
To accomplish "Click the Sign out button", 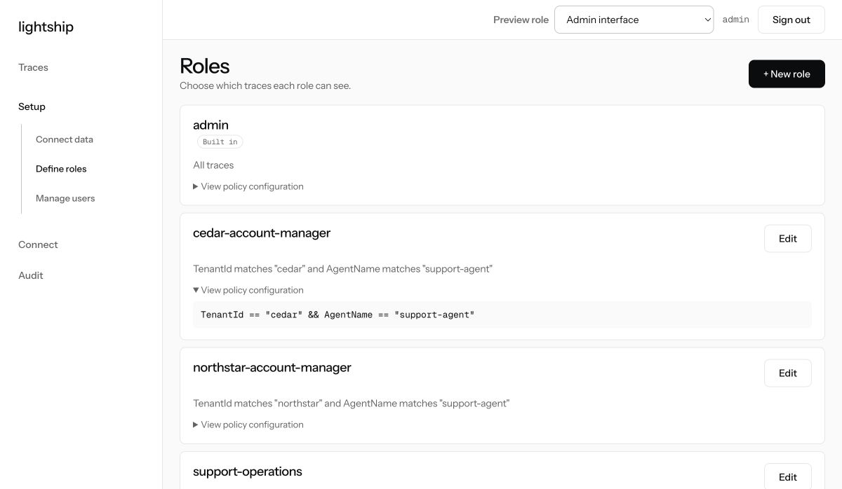I will coord(791,20).
